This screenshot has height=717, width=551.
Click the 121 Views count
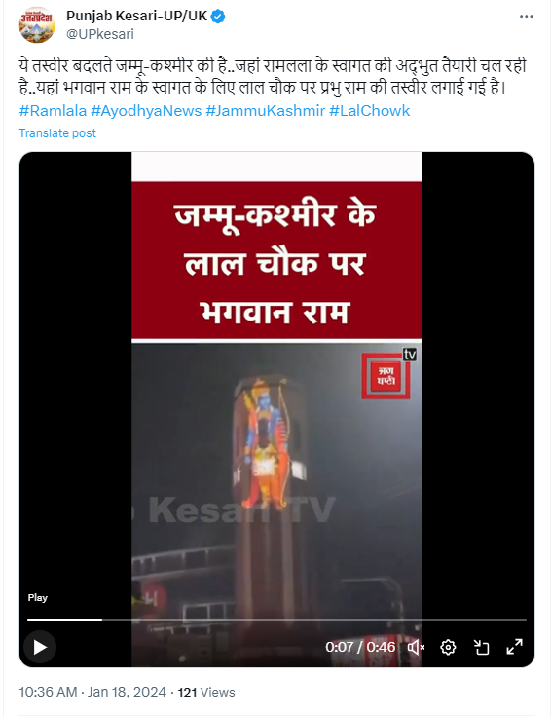(206, 692)
